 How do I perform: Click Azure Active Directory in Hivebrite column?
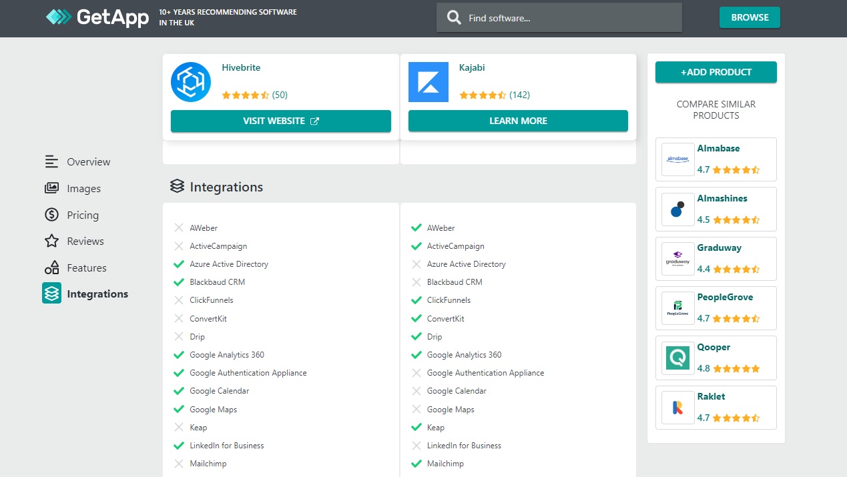pyautogui.click(x=229, y=264)
